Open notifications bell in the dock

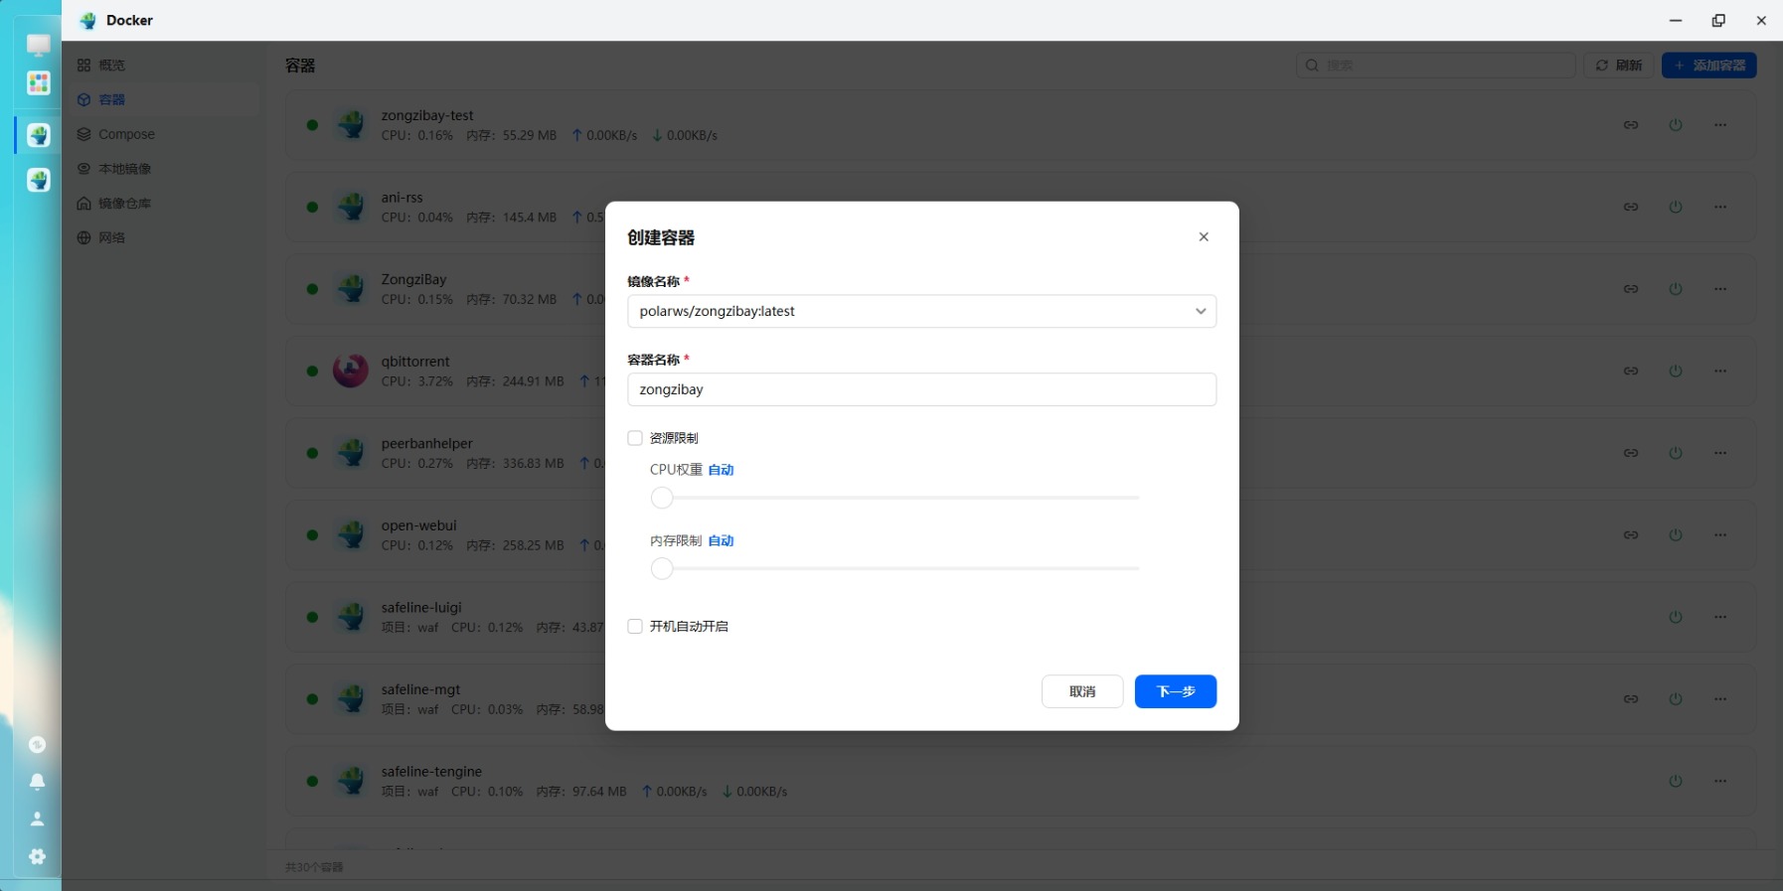point(38,782)
